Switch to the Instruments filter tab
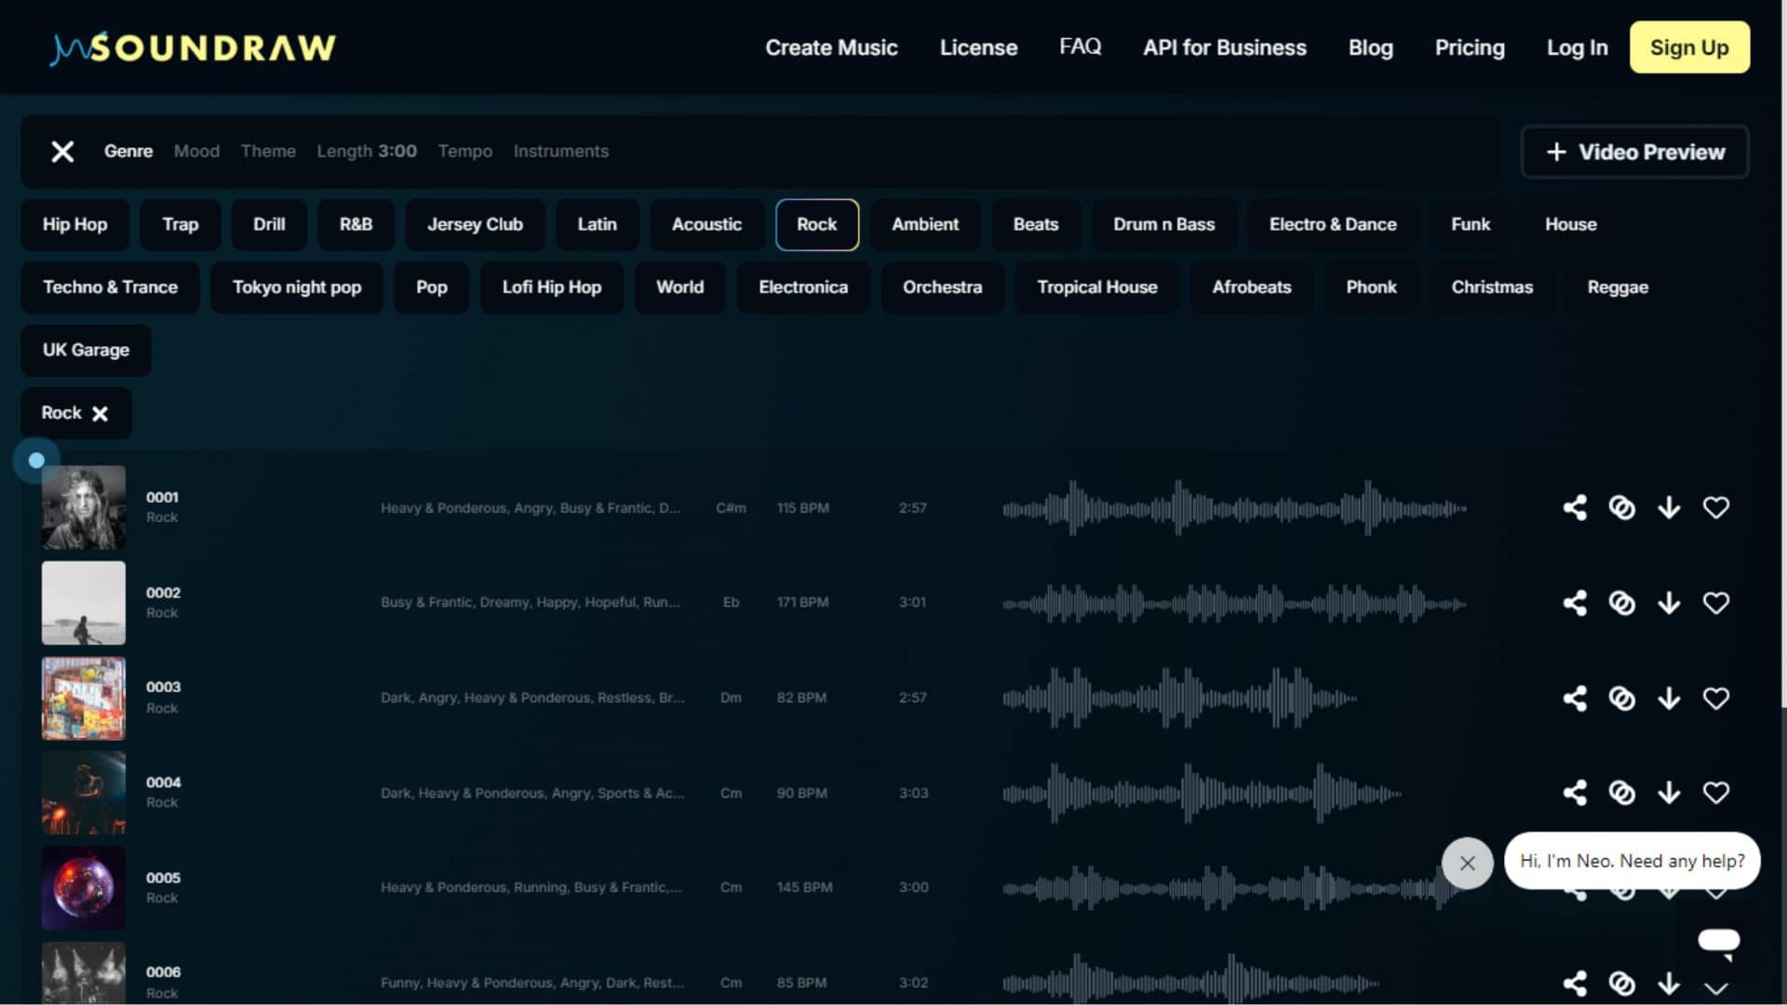The height and width of the screenshot is (1005, 1787). coord(560,151)
